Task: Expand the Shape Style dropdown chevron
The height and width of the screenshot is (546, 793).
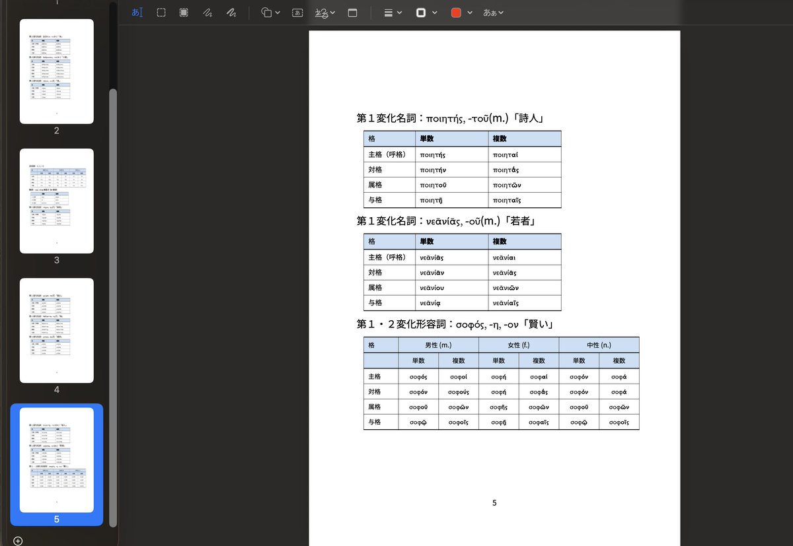Action: click(400, 13)
